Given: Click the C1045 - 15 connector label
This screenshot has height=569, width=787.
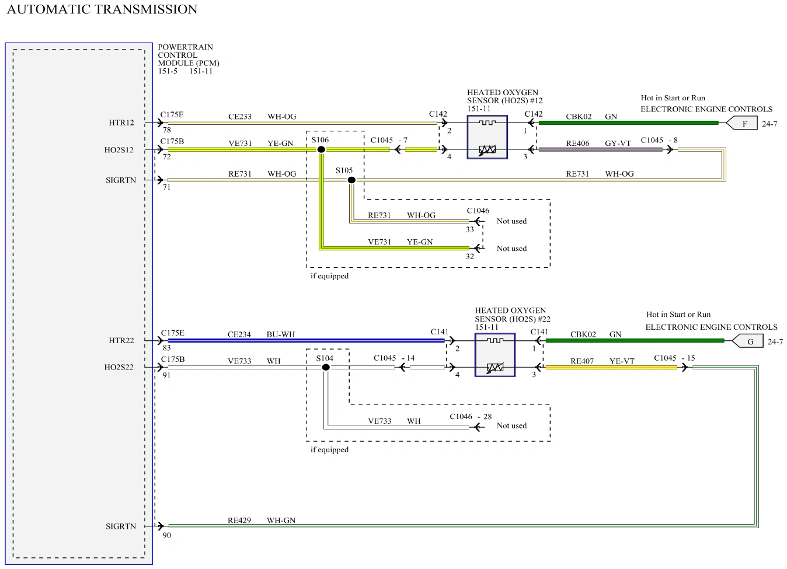Looking at the screenshot, I should pos(674,358).
